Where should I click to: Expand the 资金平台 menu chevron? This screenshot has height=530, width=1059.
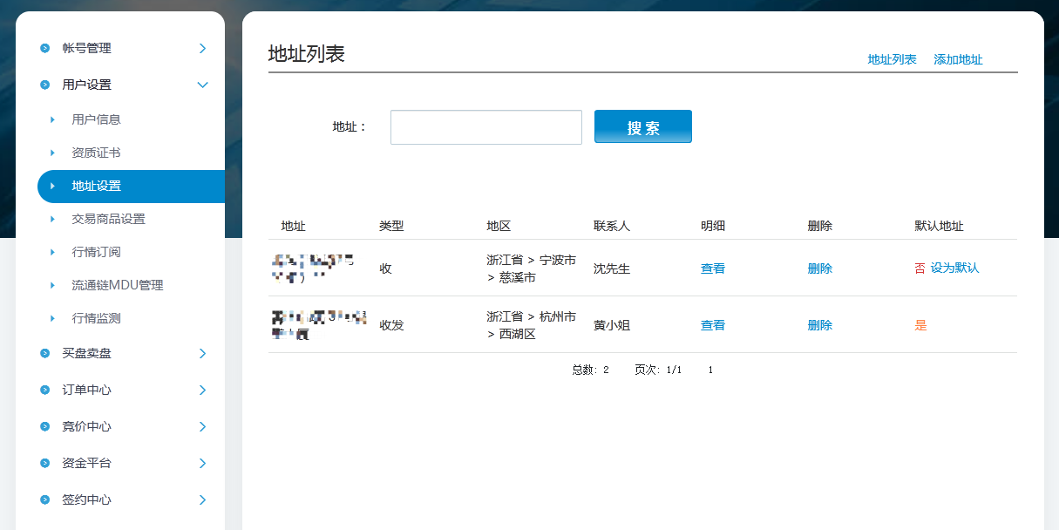pos(202,463)
